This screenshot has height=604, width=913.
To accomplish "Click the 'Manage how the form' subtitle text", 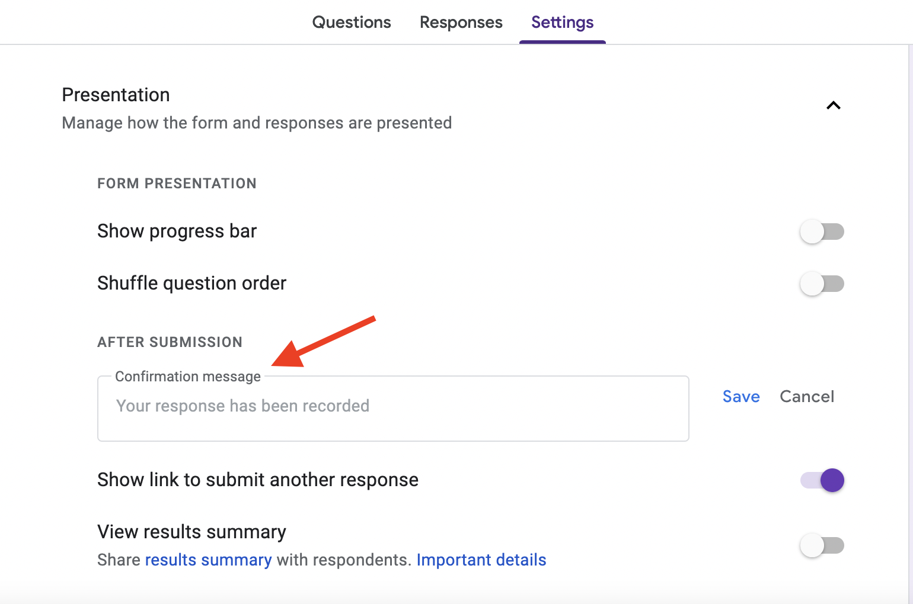I will click(x=257, y=123).
